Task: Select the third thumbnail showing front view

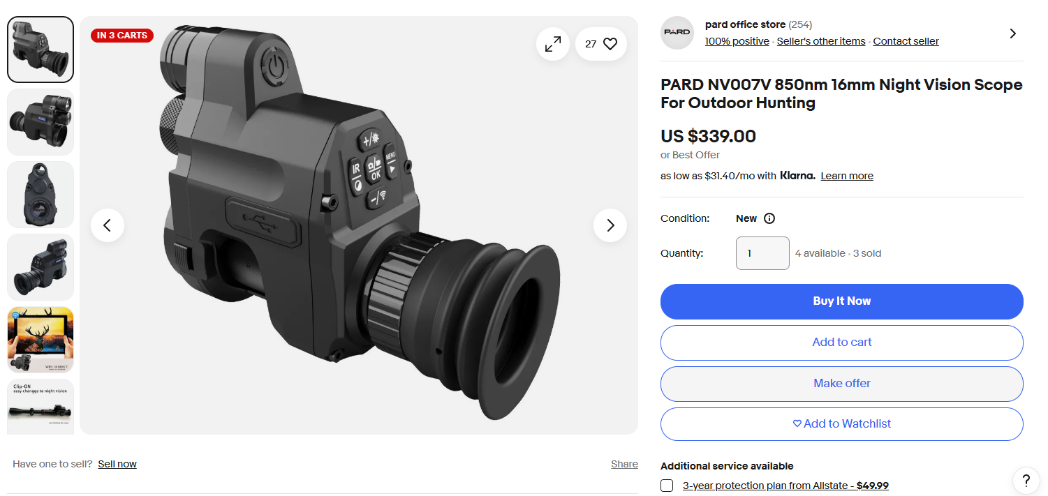Action: pyautogui.click(x=40, y=195)
